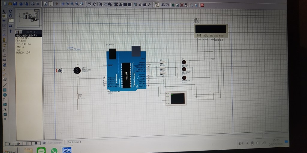Screen dimensions: 307x153
Task: Toggle the grid display button
Action: pyautogui.click(x=51, y=4)
